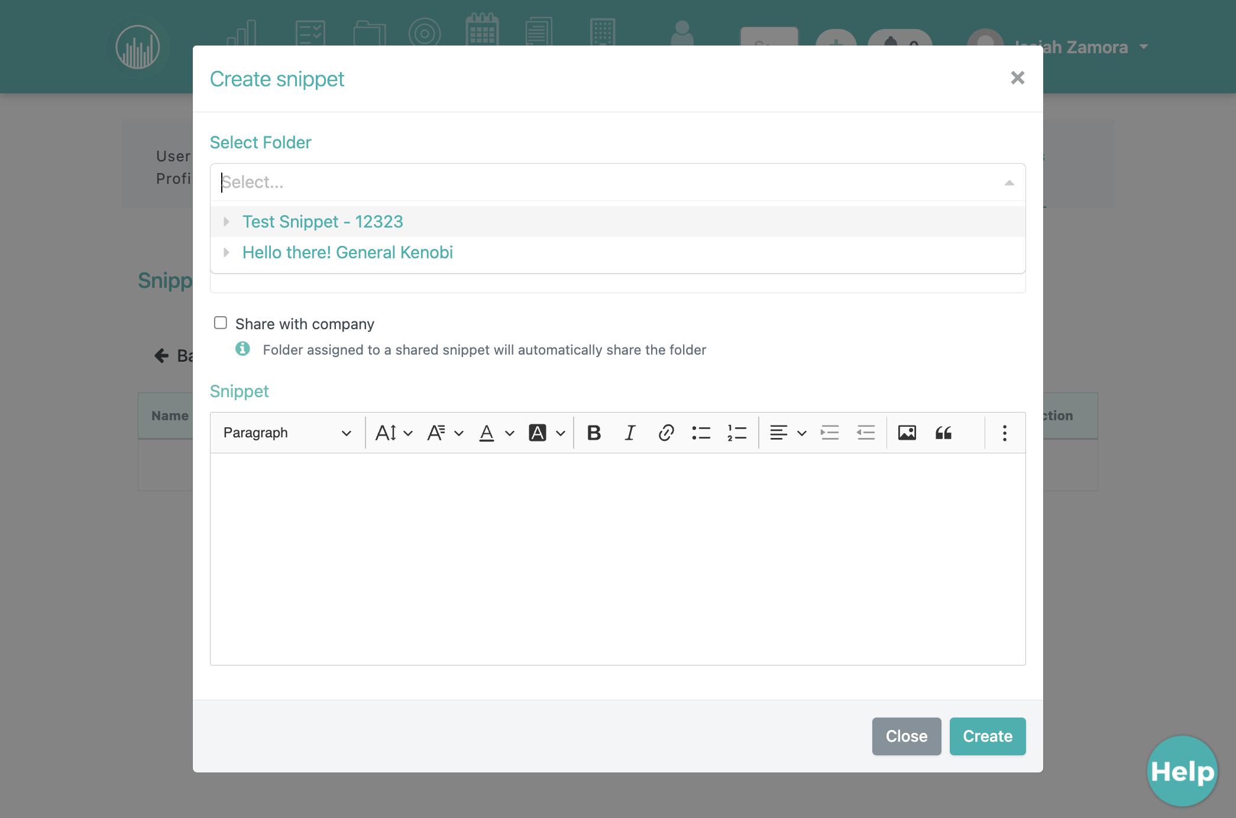Click the Close button in footer
Image resolution: width=1236 pixels, height=818 pixels.
point(906,736)
